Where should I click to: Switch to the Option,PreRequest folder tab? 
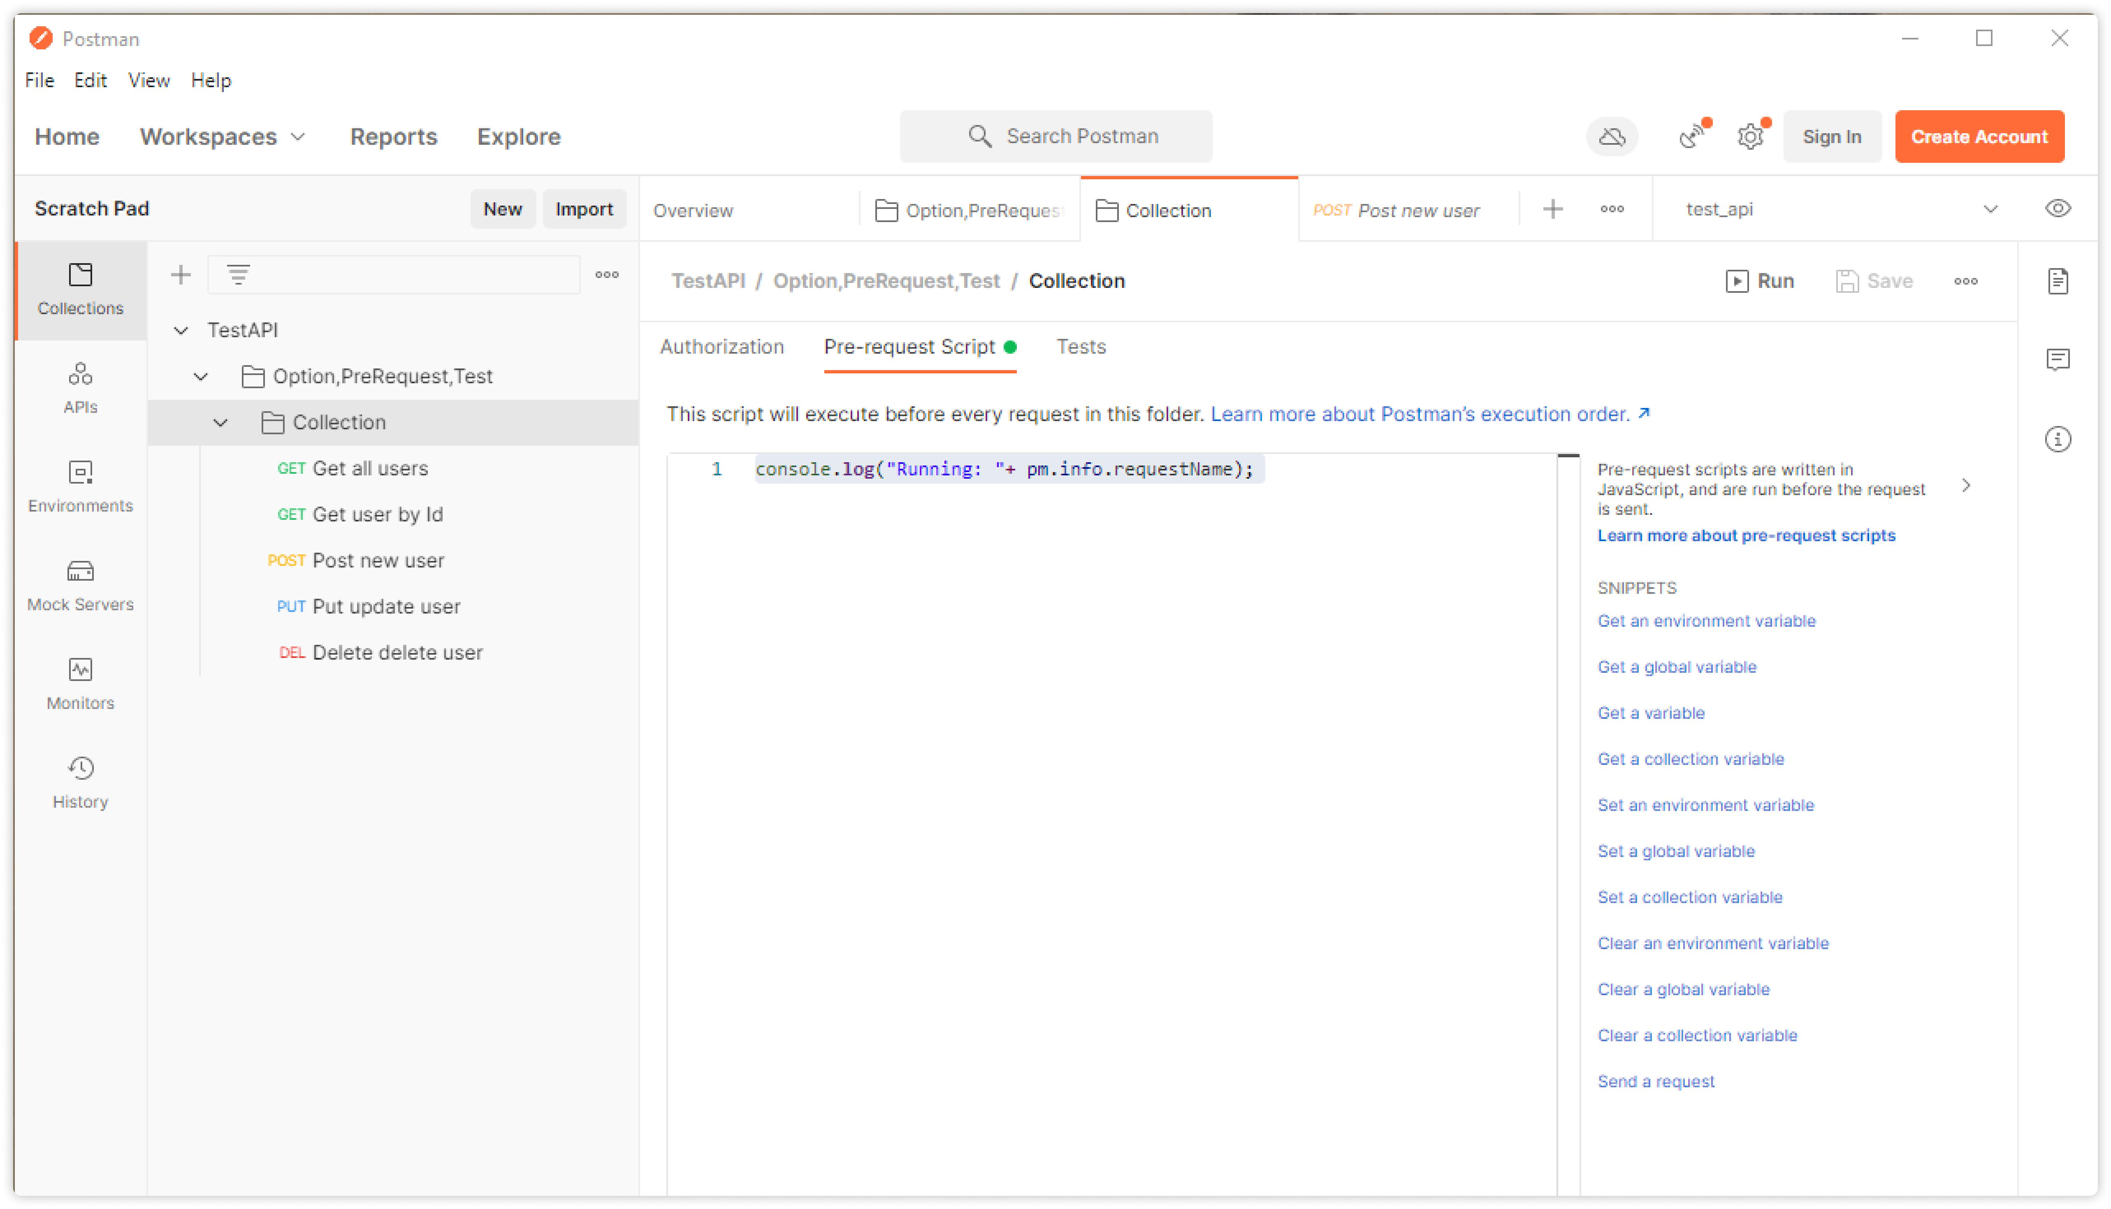click(x=969, y=210)
